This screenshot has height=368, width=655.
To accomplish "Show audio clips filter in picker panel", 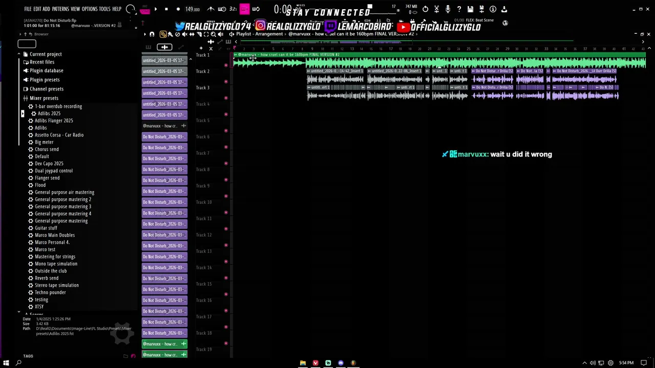I will 164,47.
